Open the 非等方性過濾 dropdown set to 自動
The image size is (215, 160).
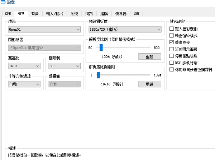(x=24, y=84)
